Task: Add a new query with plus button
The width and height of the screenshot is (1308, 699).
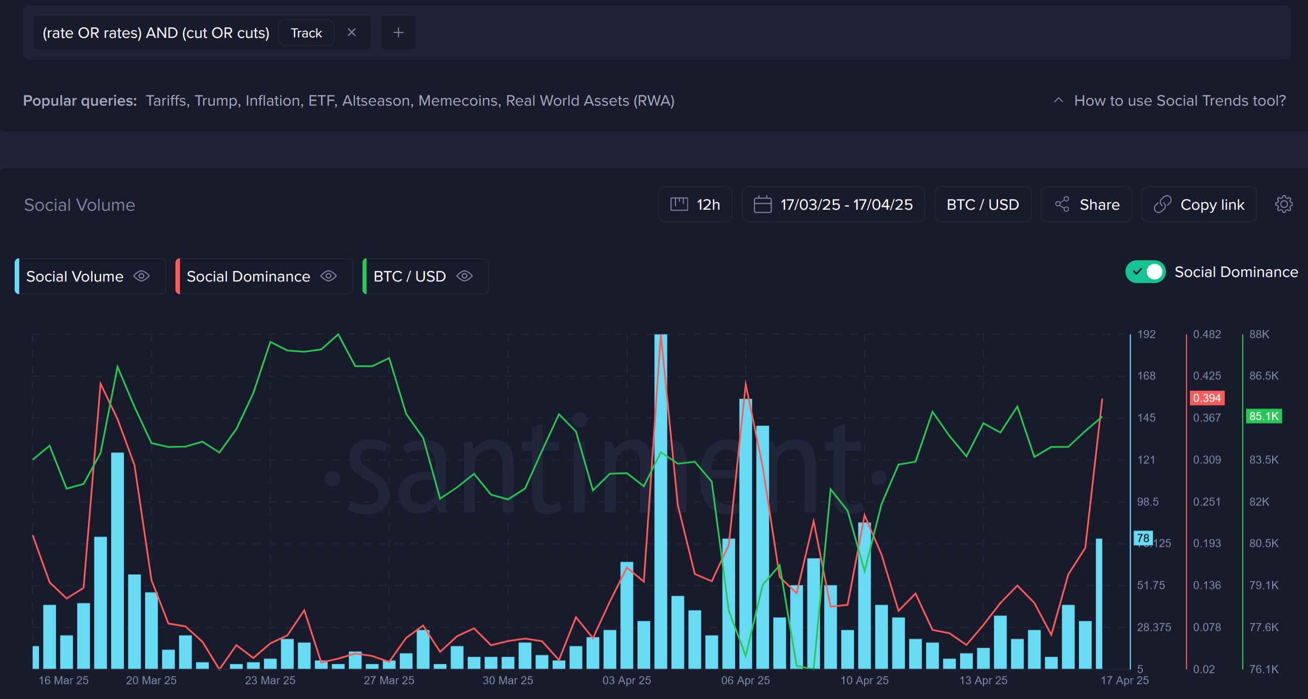Action: (398, 32)
